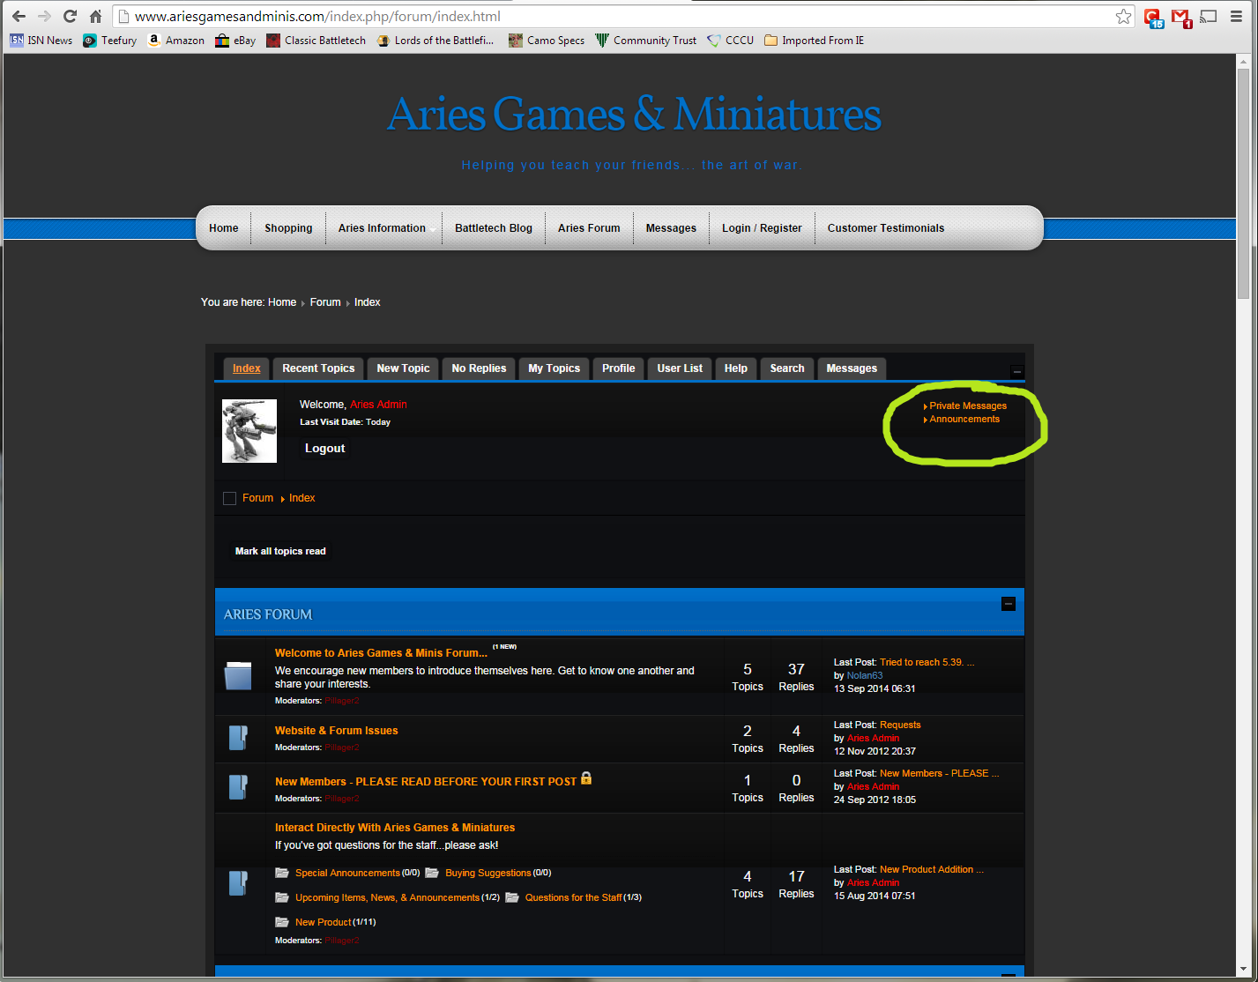Open the Chrome menu hamburger icon
Viewport: 1258px width, 982px height.
pos(1237,17)
